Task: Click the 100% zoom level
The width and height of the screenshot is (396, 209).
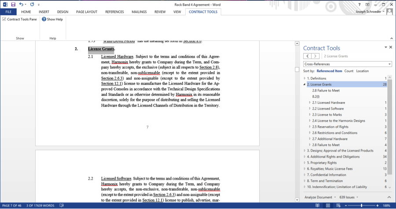Action: pos(386,205)
